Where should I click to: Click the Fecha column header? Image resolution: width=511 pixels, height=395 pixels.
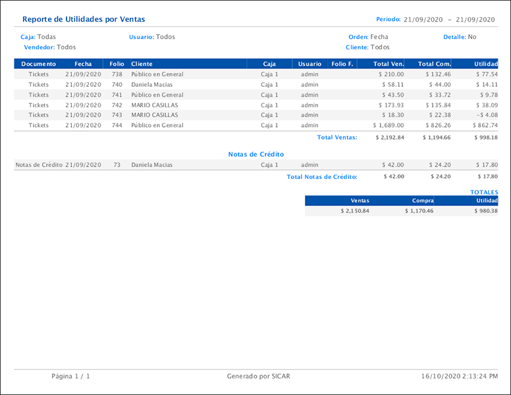pyautogui.click(x=84, y=64)
